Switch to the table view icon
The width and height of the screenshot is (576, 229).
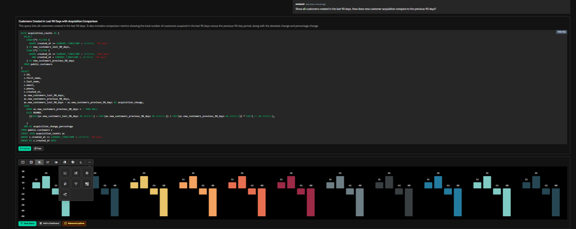(23, 162)
